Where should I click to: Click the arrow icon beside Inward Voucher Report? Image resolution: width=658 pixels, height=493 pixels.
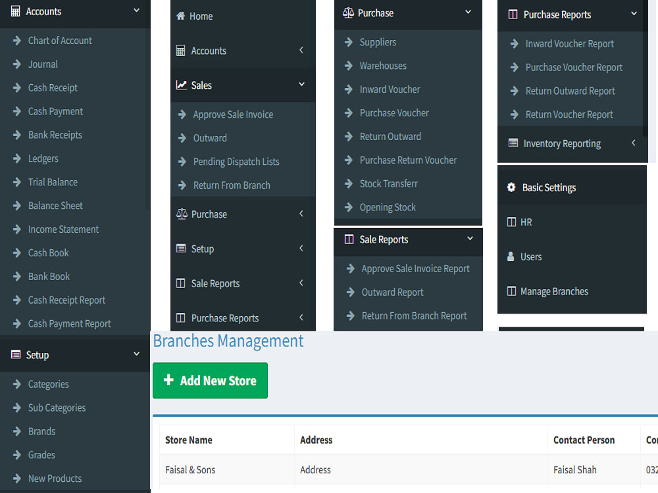515,43
